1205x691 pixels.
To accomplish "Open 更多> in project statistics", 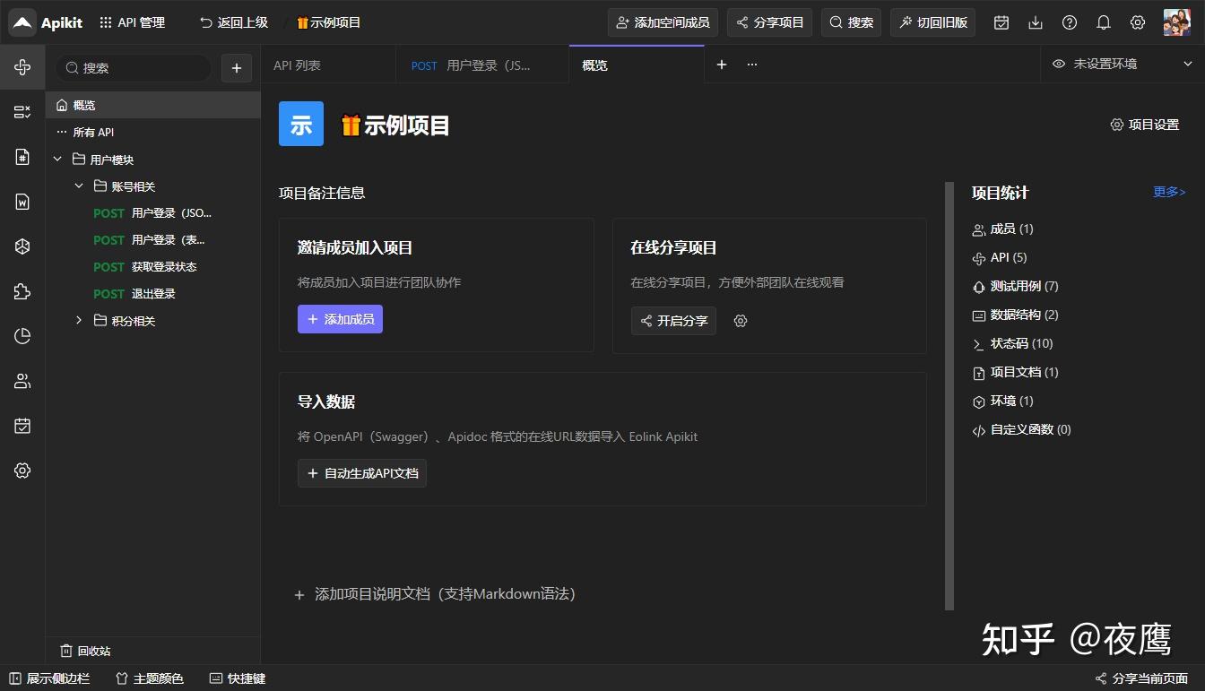I will point(1169,192).
